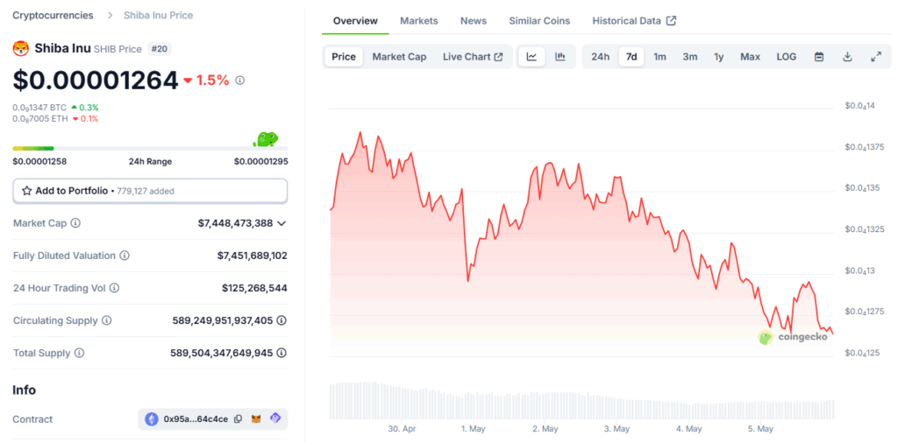Click the 24h Range progress bar
The image size is (898, 442).
(150, 149)
